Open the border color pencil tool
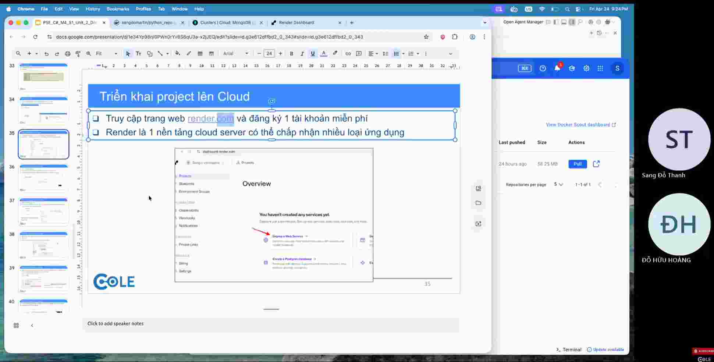714x362 pixels. [189, 54]
